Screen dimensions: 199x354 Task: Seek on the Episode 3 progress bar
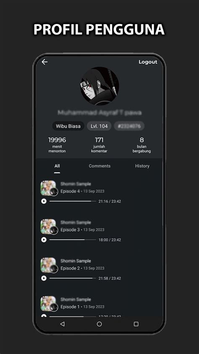73,240
